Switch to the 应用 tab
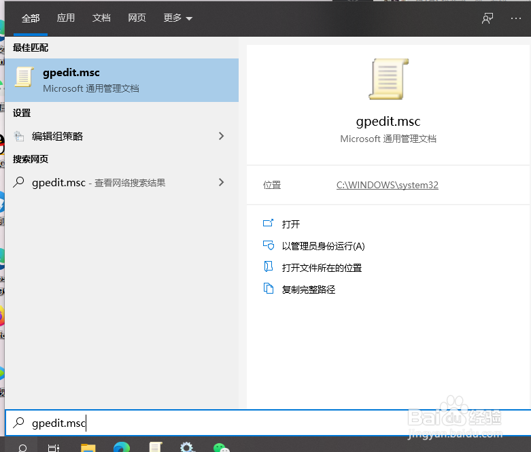Screen dimensions: 531x452 [x=66, y=18]
